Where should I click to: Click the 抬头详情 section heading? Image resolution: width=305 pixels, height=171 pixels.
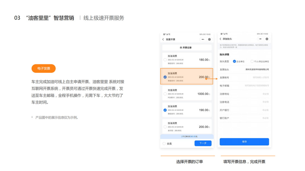pos(224,55)
